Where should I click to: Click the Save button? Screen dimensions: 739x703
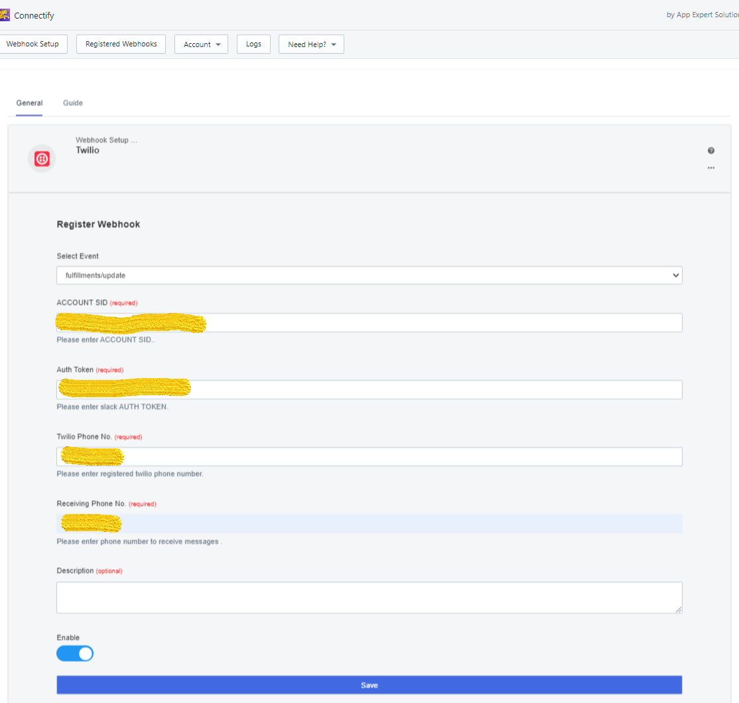click(369, 685)
